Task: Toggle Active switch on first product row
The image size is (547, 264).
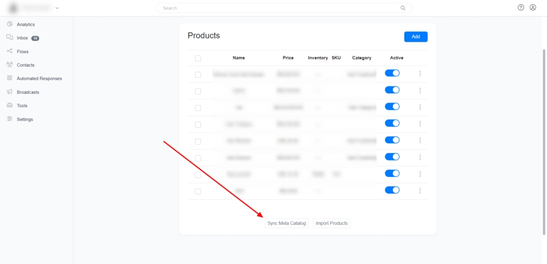Action: 392,74
